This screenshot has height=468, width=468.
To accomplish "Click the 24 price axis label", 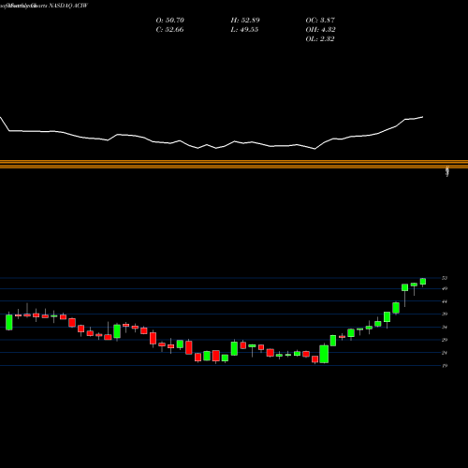I will (445, 353).
